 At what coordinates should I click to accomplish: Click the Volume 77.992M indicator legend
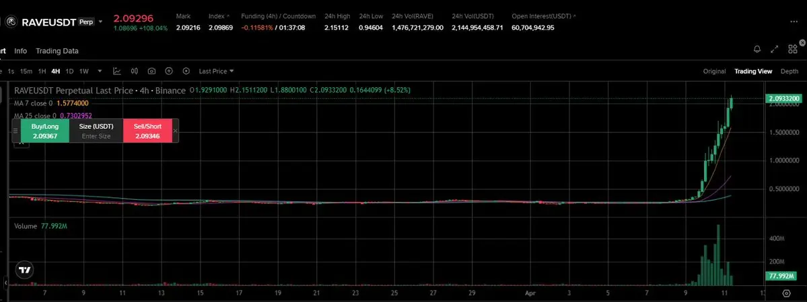click(x=40, y=226)
